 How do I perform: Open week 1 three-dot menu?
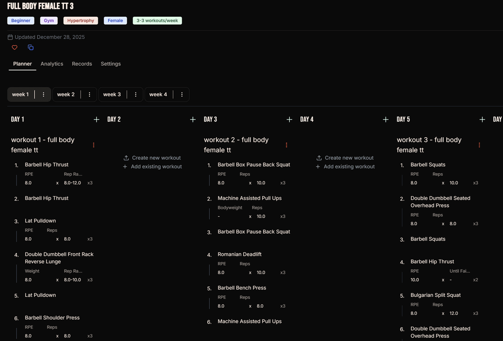[x=44, y=94]
